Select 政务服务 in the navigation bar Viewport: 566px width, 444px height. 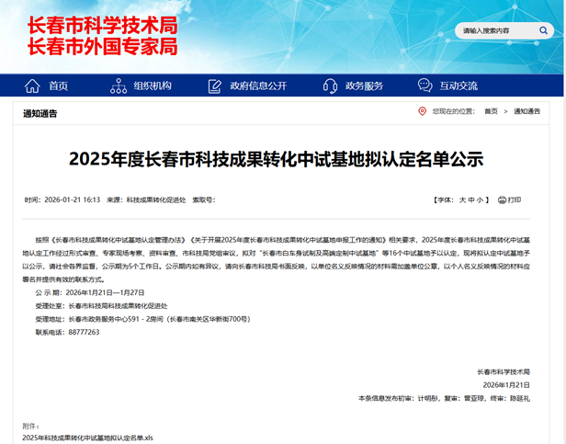tap(364, 85)
